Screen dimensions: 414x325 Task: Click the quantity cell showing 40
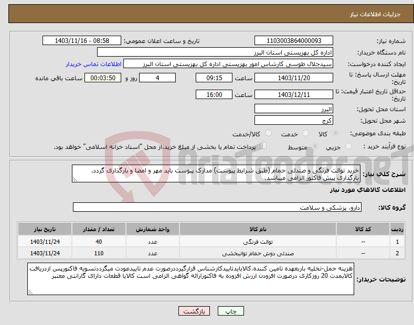(x=99, y=242)
